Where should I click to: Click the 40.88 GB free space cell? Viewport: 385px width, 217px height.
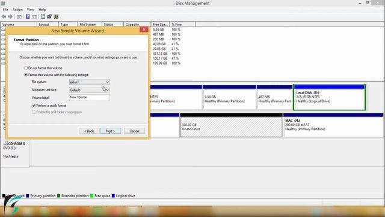pyautogui.click(x=159, y=44)
